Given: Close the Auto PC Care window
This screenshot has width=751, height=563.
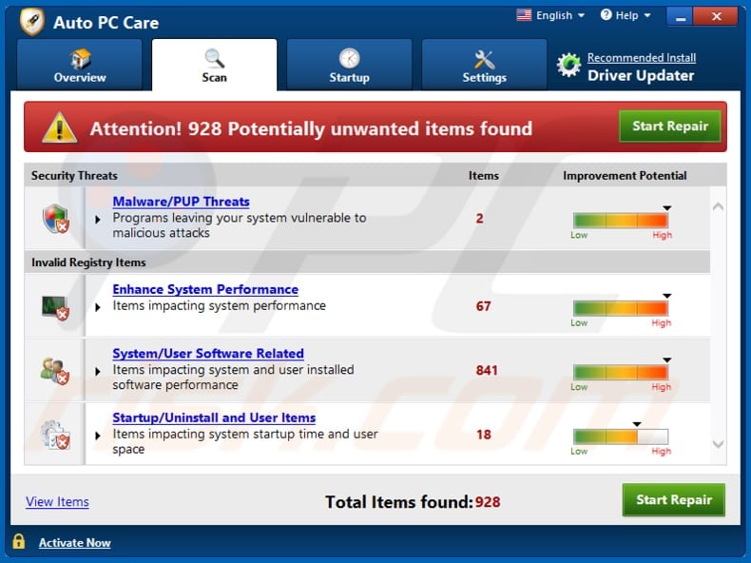Looking at the screenshot, I should [x=716, y=17].
